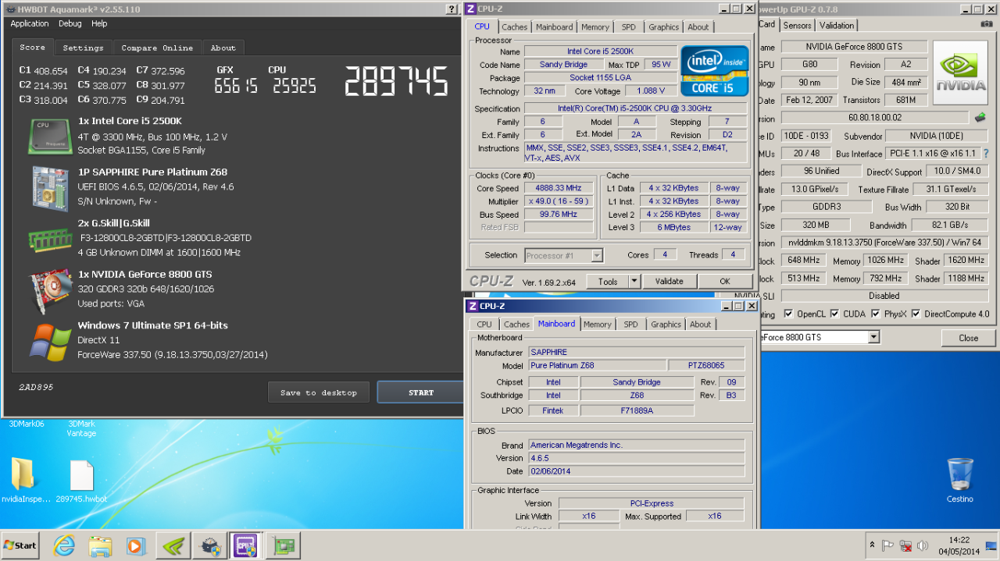Open the Action Center flag in the tray
The height and width of the screenshot is (561, 1000).
(x=888, y=545)
